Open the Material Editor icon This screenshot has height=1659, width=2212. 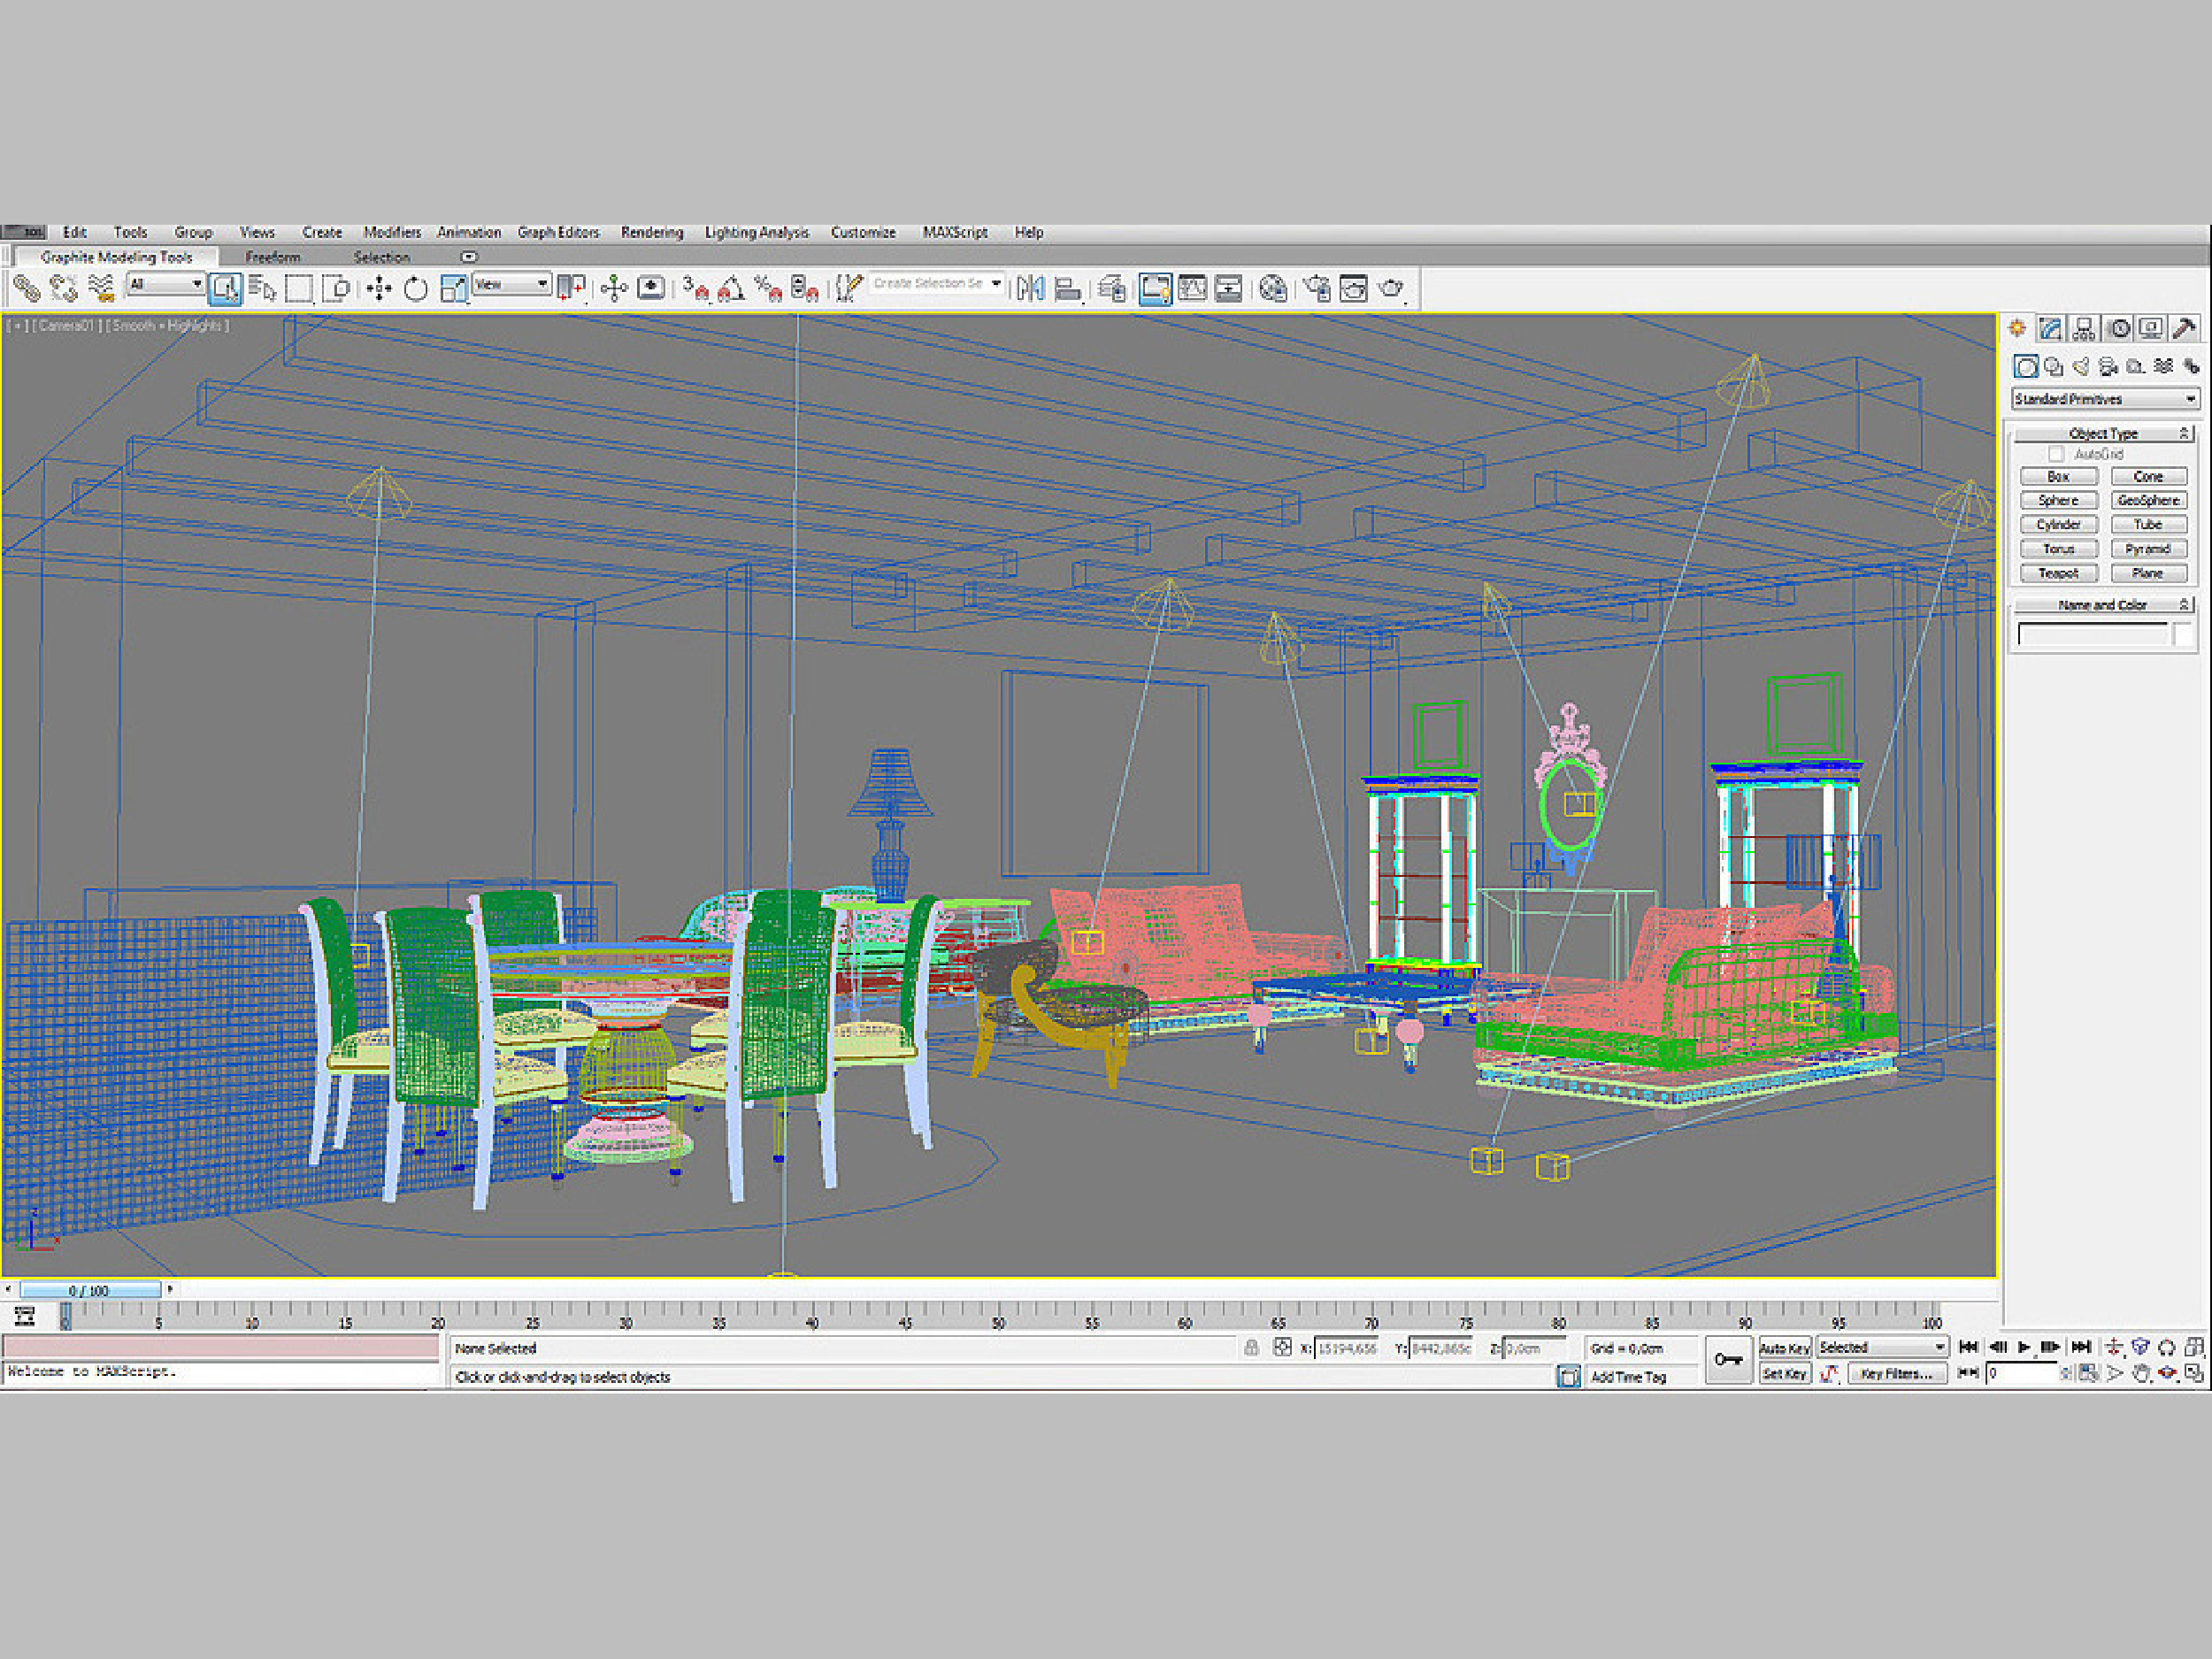[x=1272, y=289]
